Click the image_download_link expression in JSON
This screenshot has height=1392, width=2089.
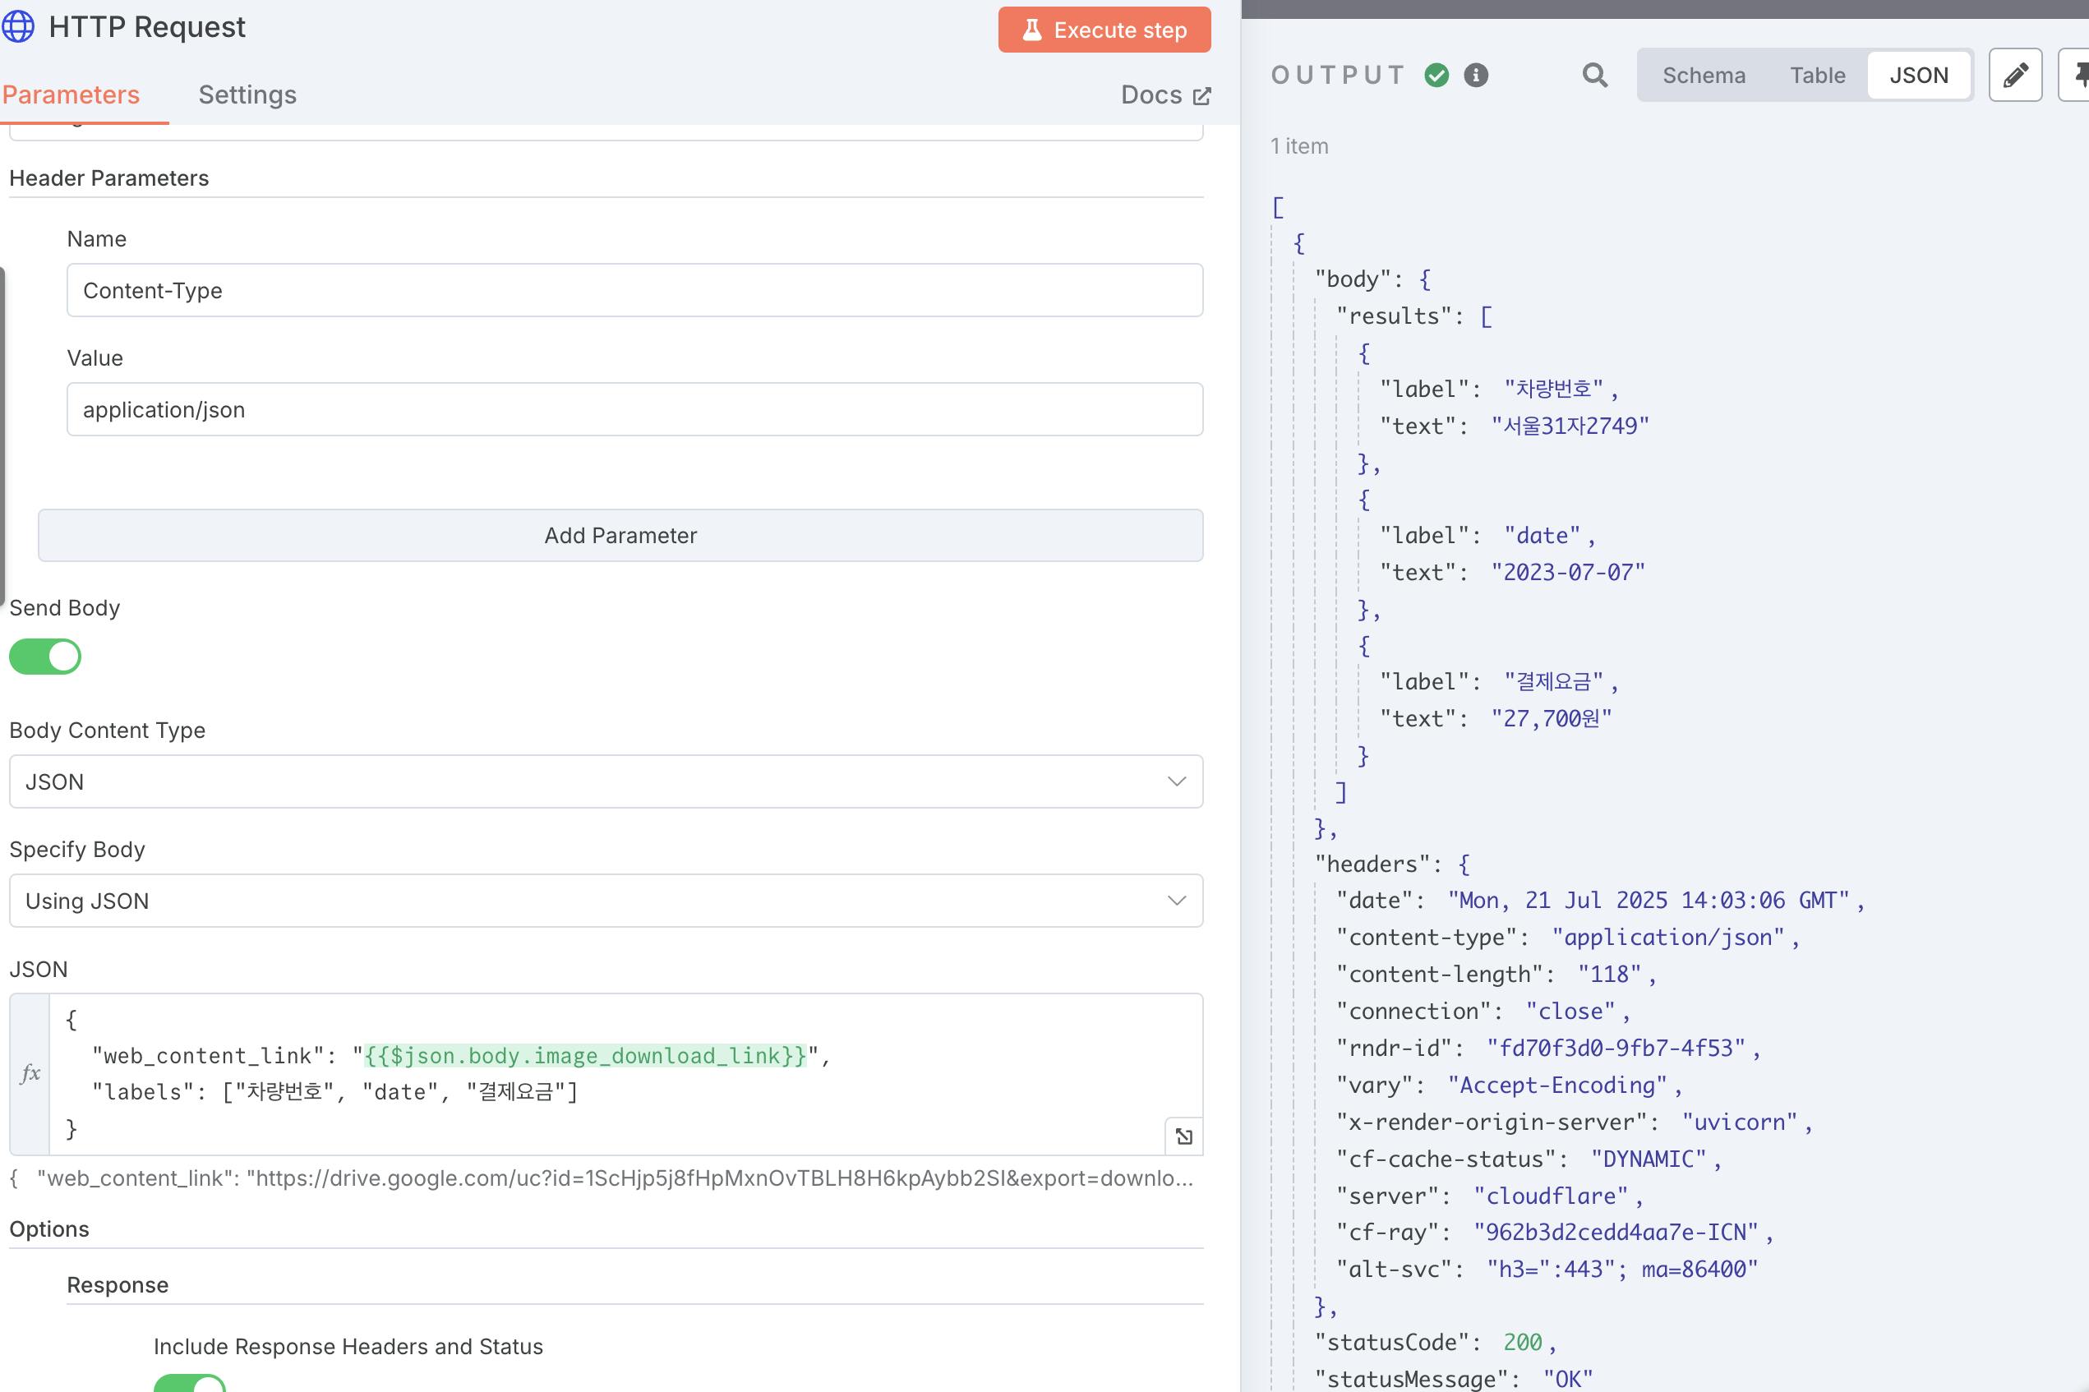(585, 1056)
